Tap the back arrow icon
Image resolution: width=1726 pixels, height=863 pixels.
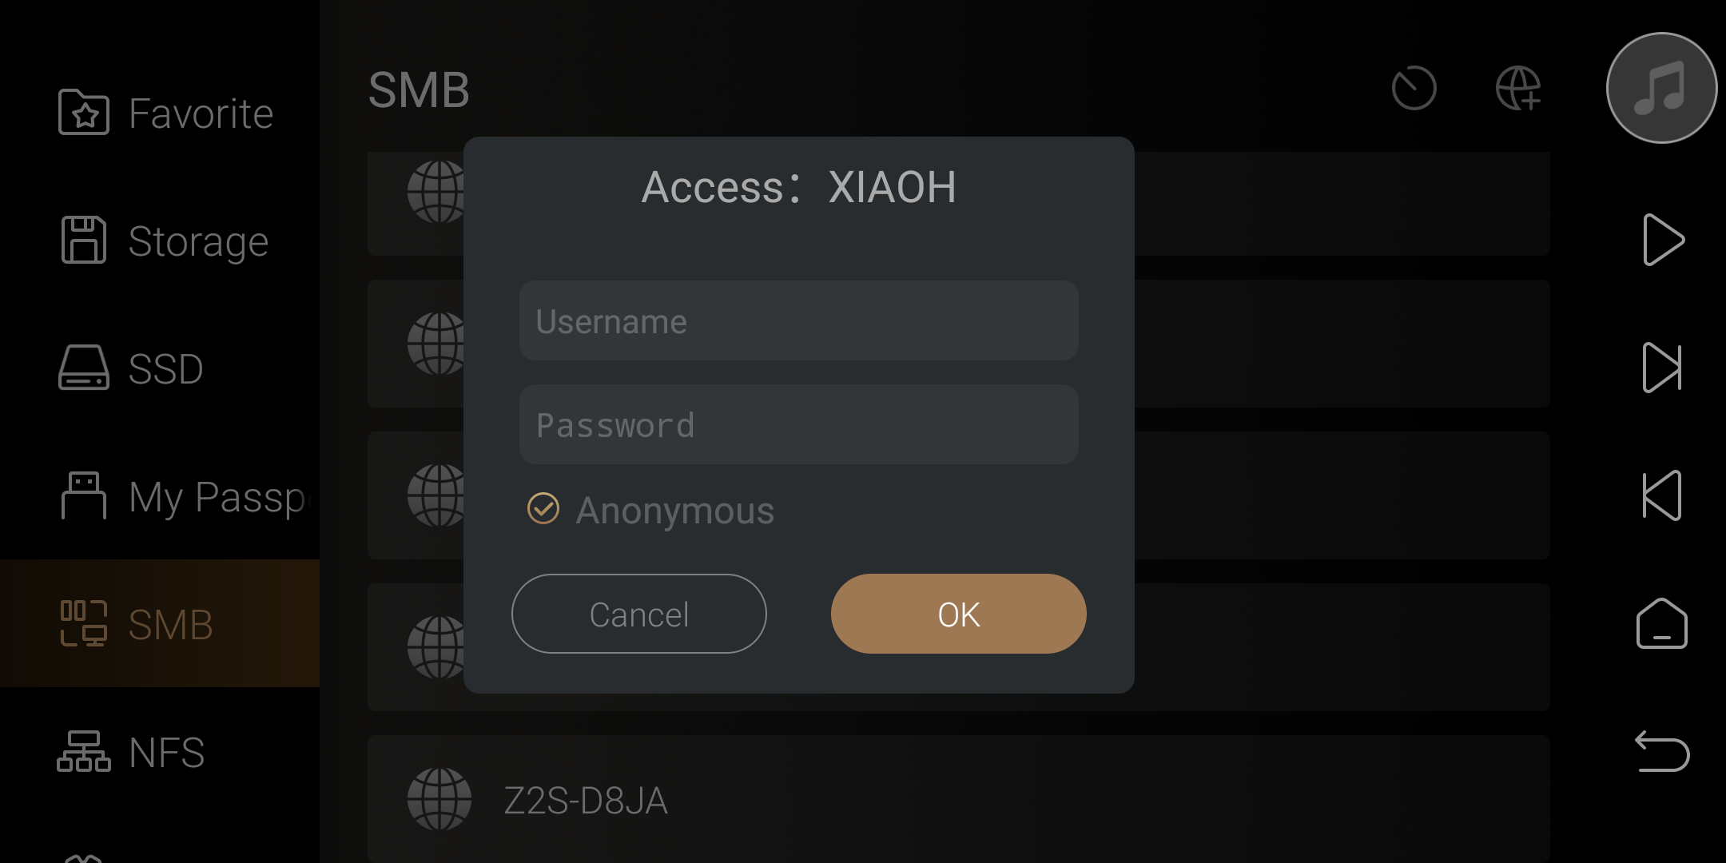pyautogui.click(x=1662, y=751)
